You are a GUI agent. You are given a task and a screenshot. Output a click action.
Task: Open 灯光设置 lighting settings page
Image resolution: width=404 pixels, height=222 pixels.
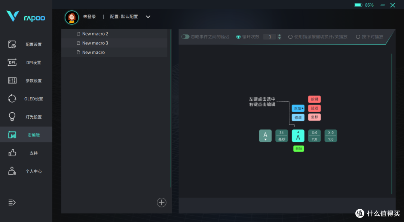point(26,117)
